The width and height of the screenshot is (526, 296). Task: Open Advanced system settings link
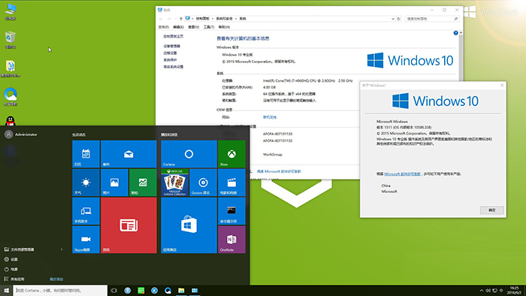pos(173,67)
